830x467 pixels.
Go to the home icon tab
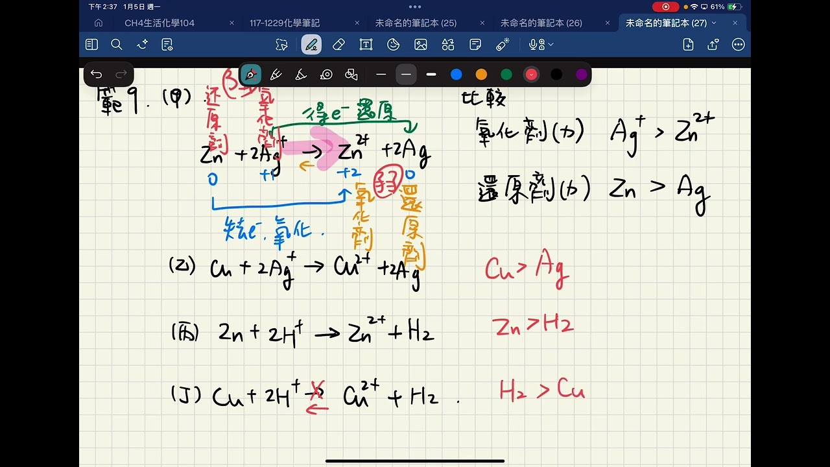(99, 23)
